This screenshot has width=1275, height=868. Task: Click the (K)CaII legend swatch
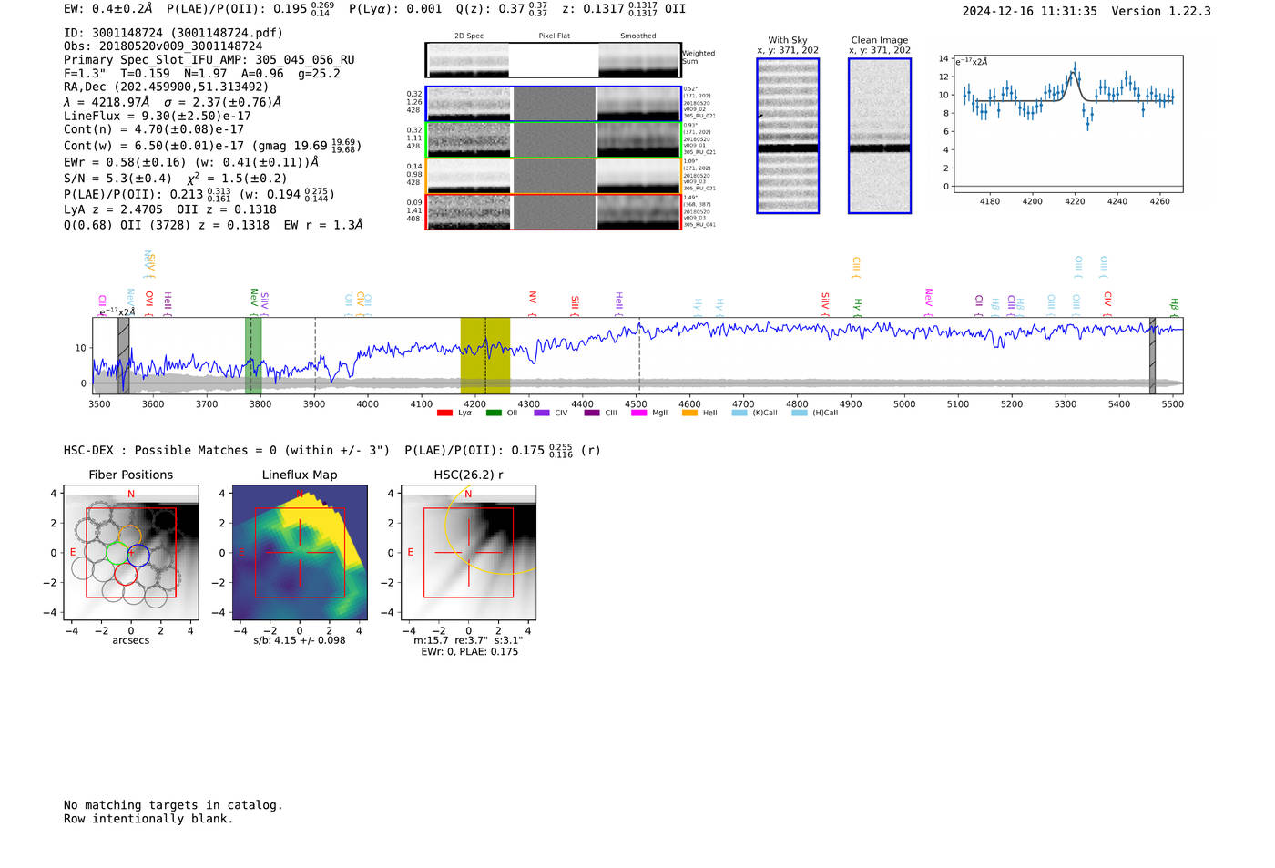click(739, 414)
